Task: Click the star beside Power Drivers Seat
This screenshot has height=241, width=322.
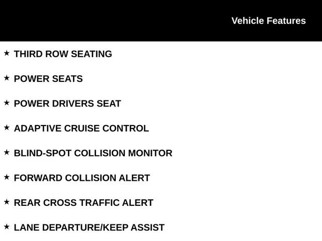Action: point(7,103)
